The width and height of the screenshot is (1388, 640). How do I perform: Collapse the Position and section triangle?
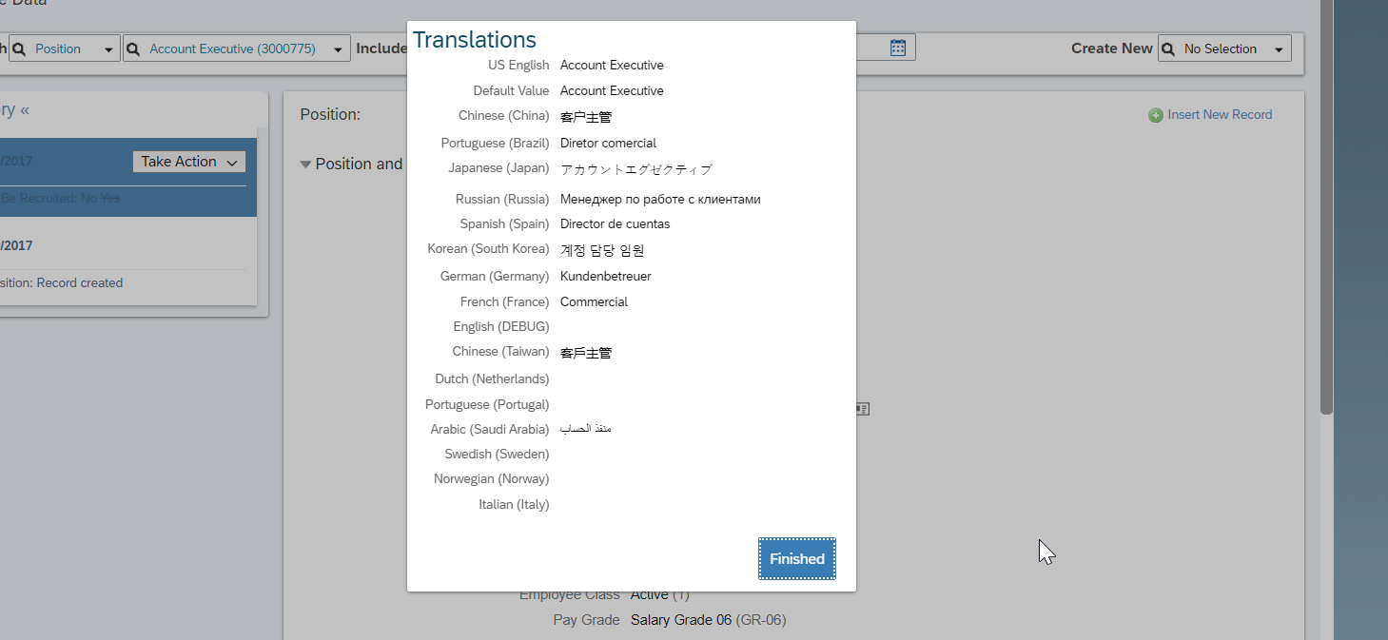click(x=305, y=165)
